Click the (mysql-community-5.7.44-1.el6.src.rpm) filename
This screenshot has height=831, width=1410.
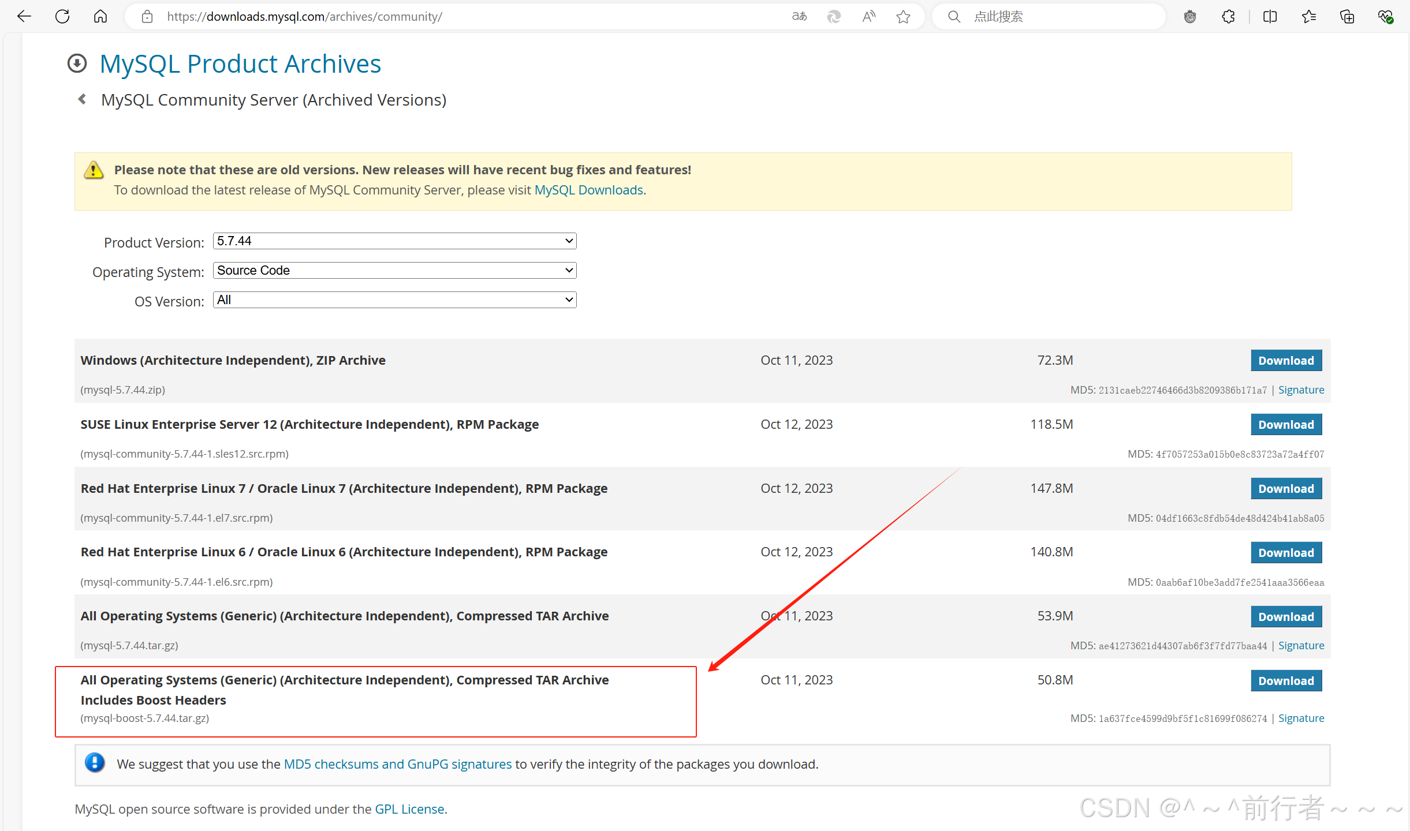click(x=177, y=582)
